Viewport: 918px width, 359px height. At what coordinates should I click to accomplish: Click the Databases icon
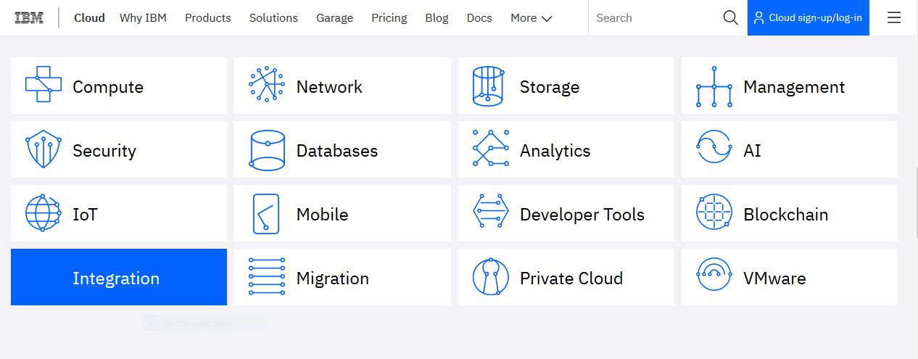coord(267,150)
